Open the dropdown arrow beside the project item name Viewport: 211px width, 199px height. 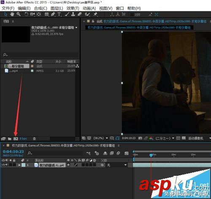(x=76, y=27)
